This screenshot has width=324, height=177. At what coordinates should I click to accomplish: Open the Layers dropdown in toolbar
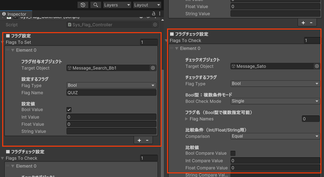point(117,5)
